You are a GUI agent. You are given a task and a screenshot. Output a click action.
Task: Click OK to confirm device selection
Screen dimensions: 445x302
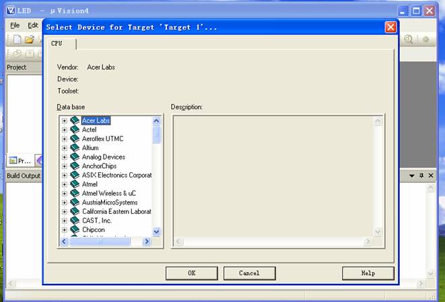(x=192, y=273)
